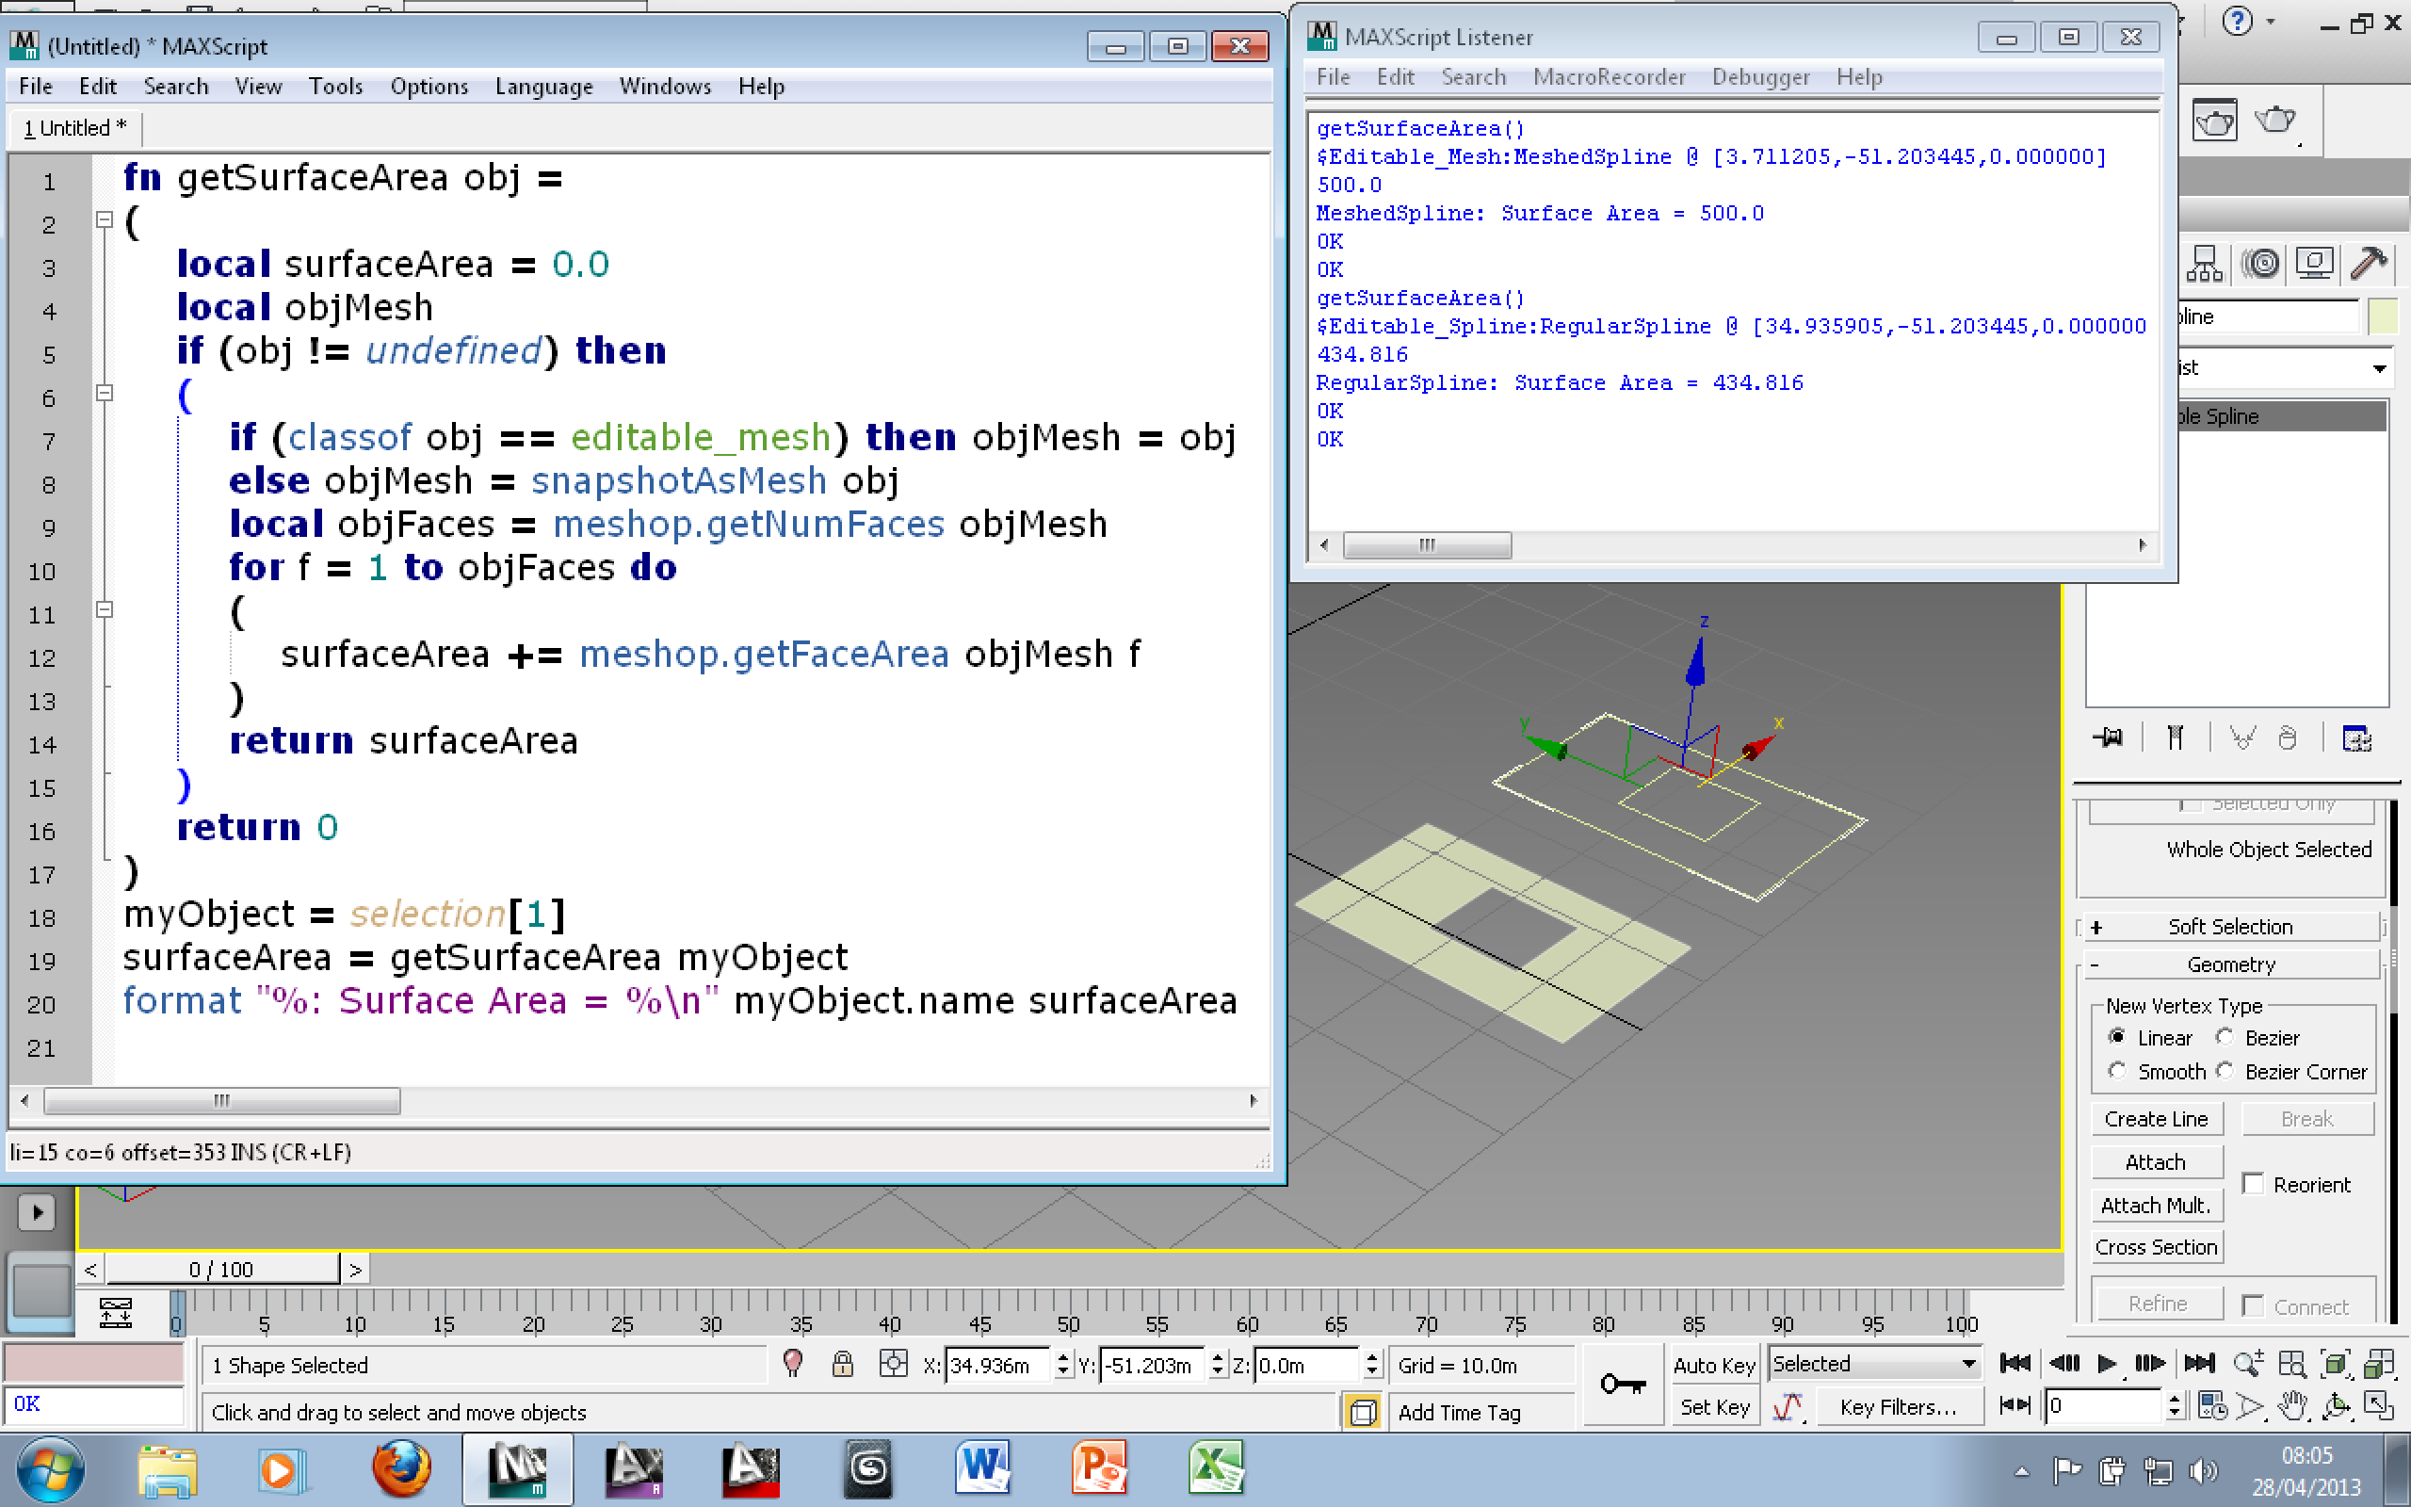Viewport: 2411px width, 1507px height.
Task: Click the object color swatch
Action: coord(2381,317)
